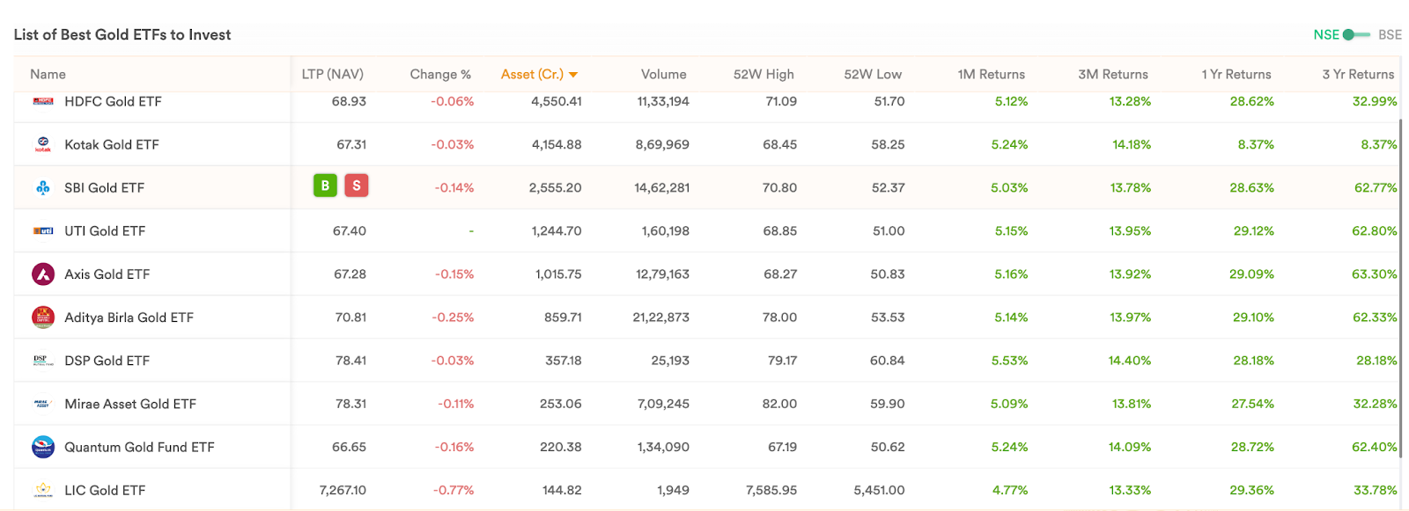
Task: Click Mirae Asset change value -0.11%
Action: [456, 404]
